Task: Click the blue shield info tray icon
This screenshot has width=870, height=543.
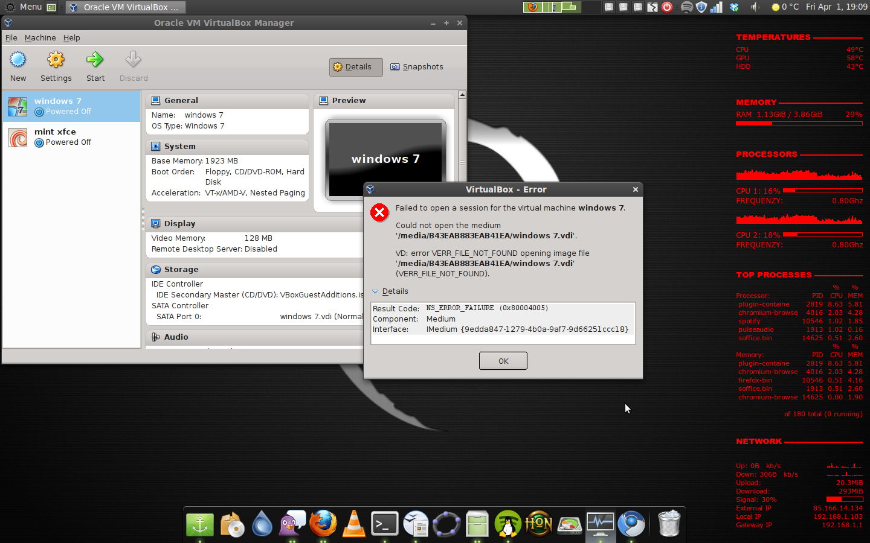Action: (701, 7)
